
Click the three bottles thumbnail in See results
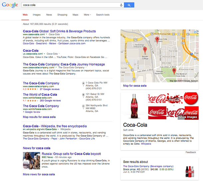(x=190, y=172)
